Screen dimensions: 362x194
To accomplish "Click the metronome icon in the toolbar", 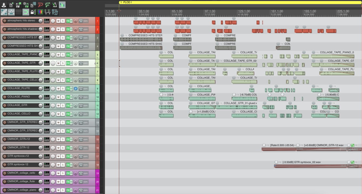I will (x=55, y=5).
